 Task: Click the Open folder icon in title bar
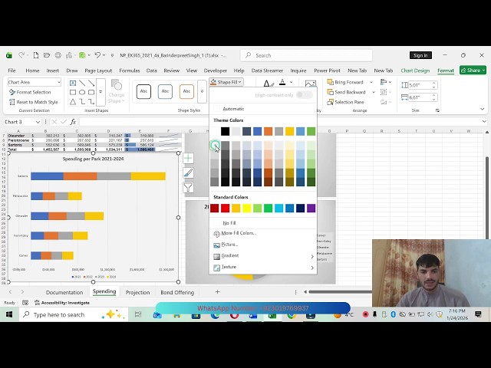47,55
